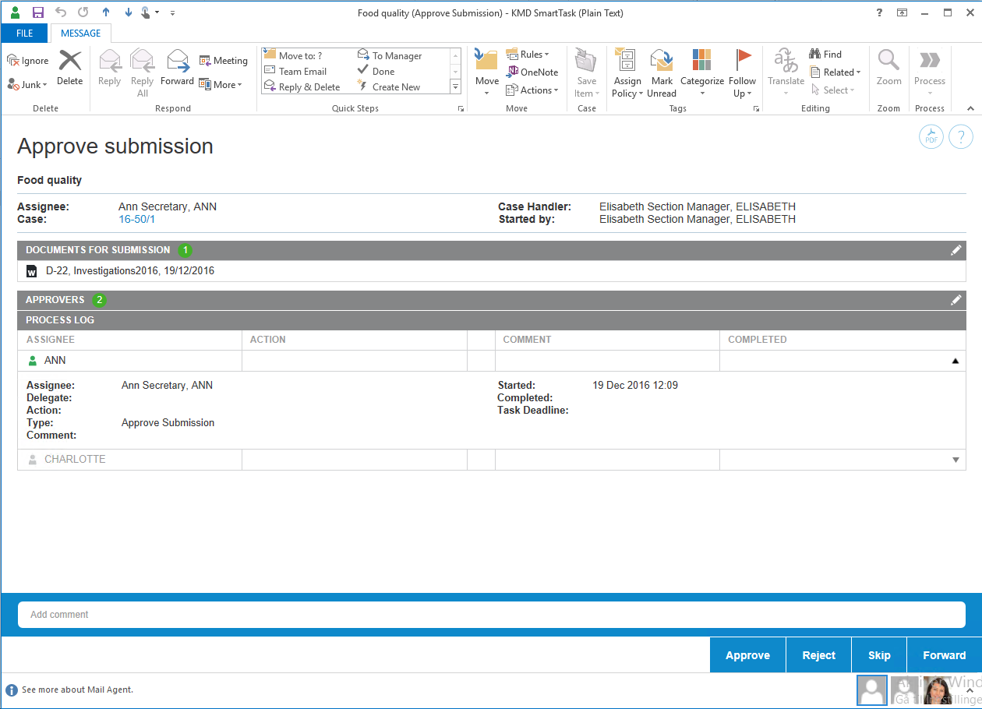The height and width of the screenshot is (709, 982).
Task: Open the FILE tab
Action: point(25,34)
